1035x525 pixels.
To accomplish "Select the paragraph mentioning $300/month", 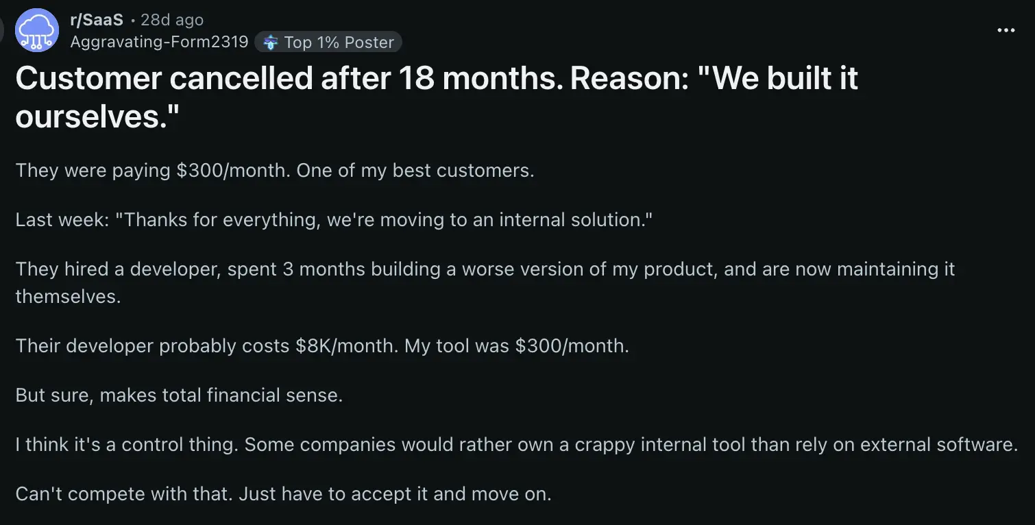I will [x=274, y=171].
